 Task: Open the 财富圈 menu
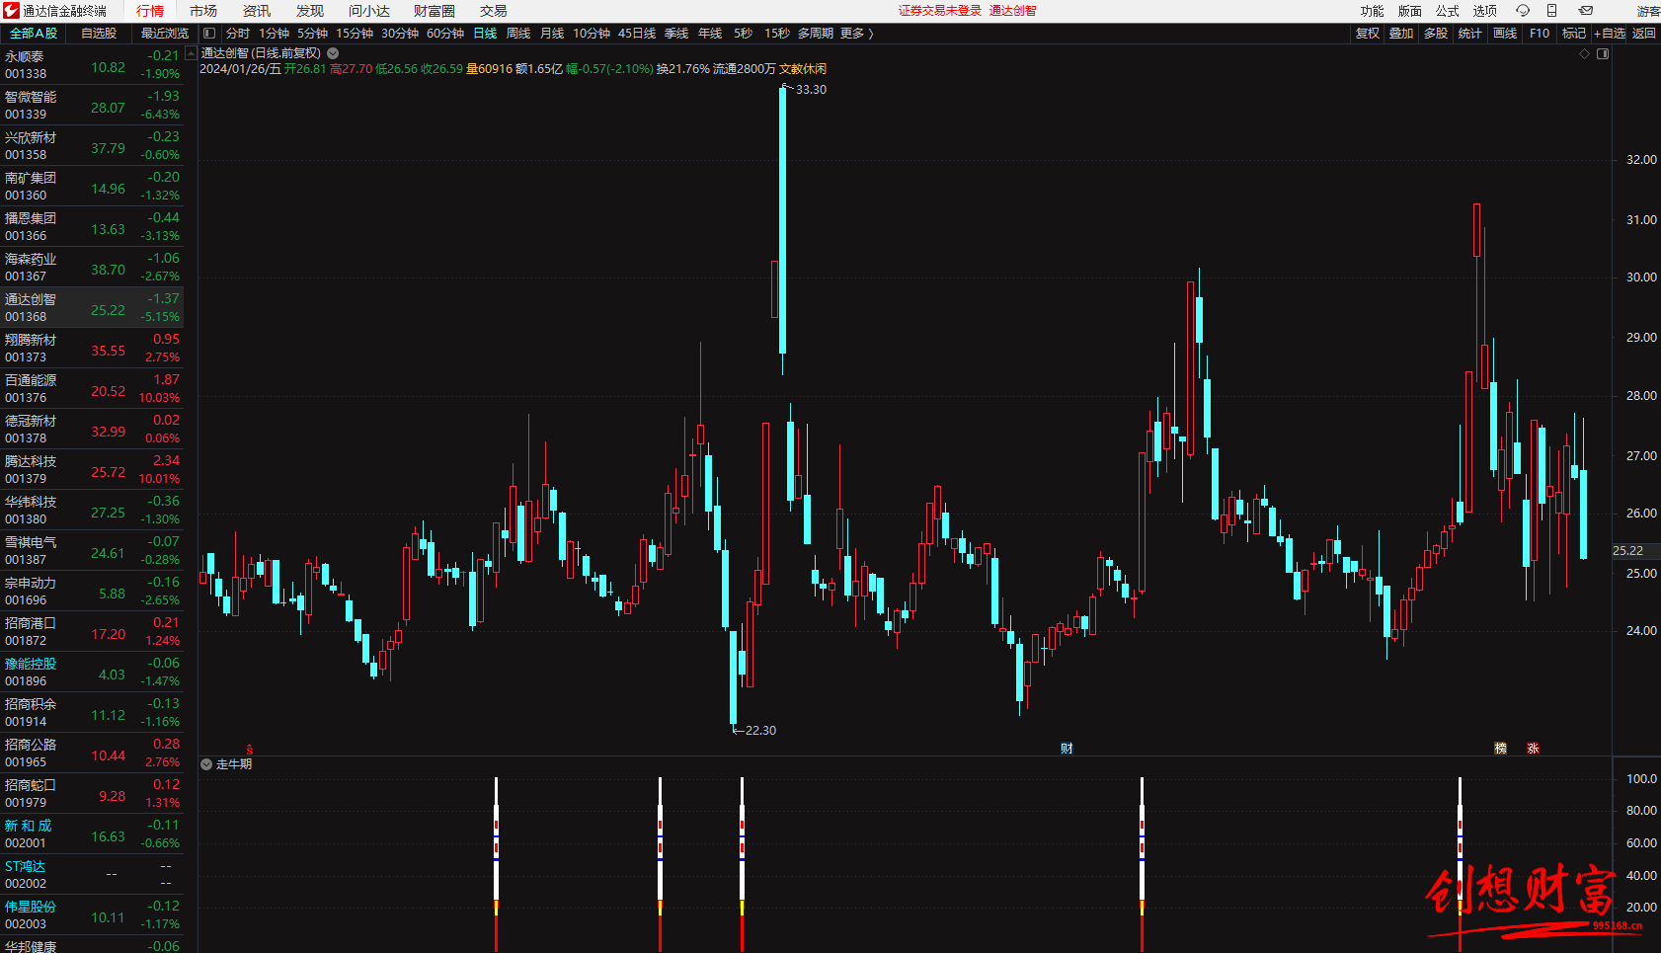pyautogui.click(x=435, y=11)
